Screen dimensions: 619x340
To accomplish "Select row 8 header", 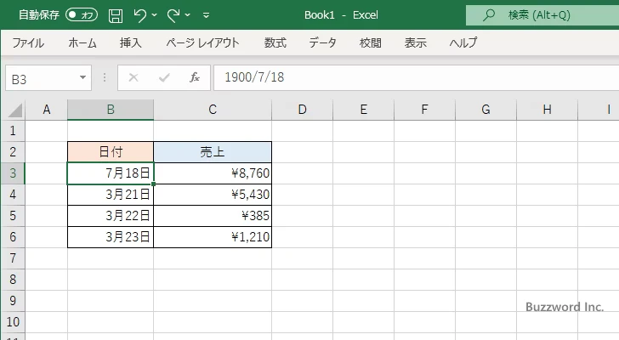I will [x=13, y=280].
